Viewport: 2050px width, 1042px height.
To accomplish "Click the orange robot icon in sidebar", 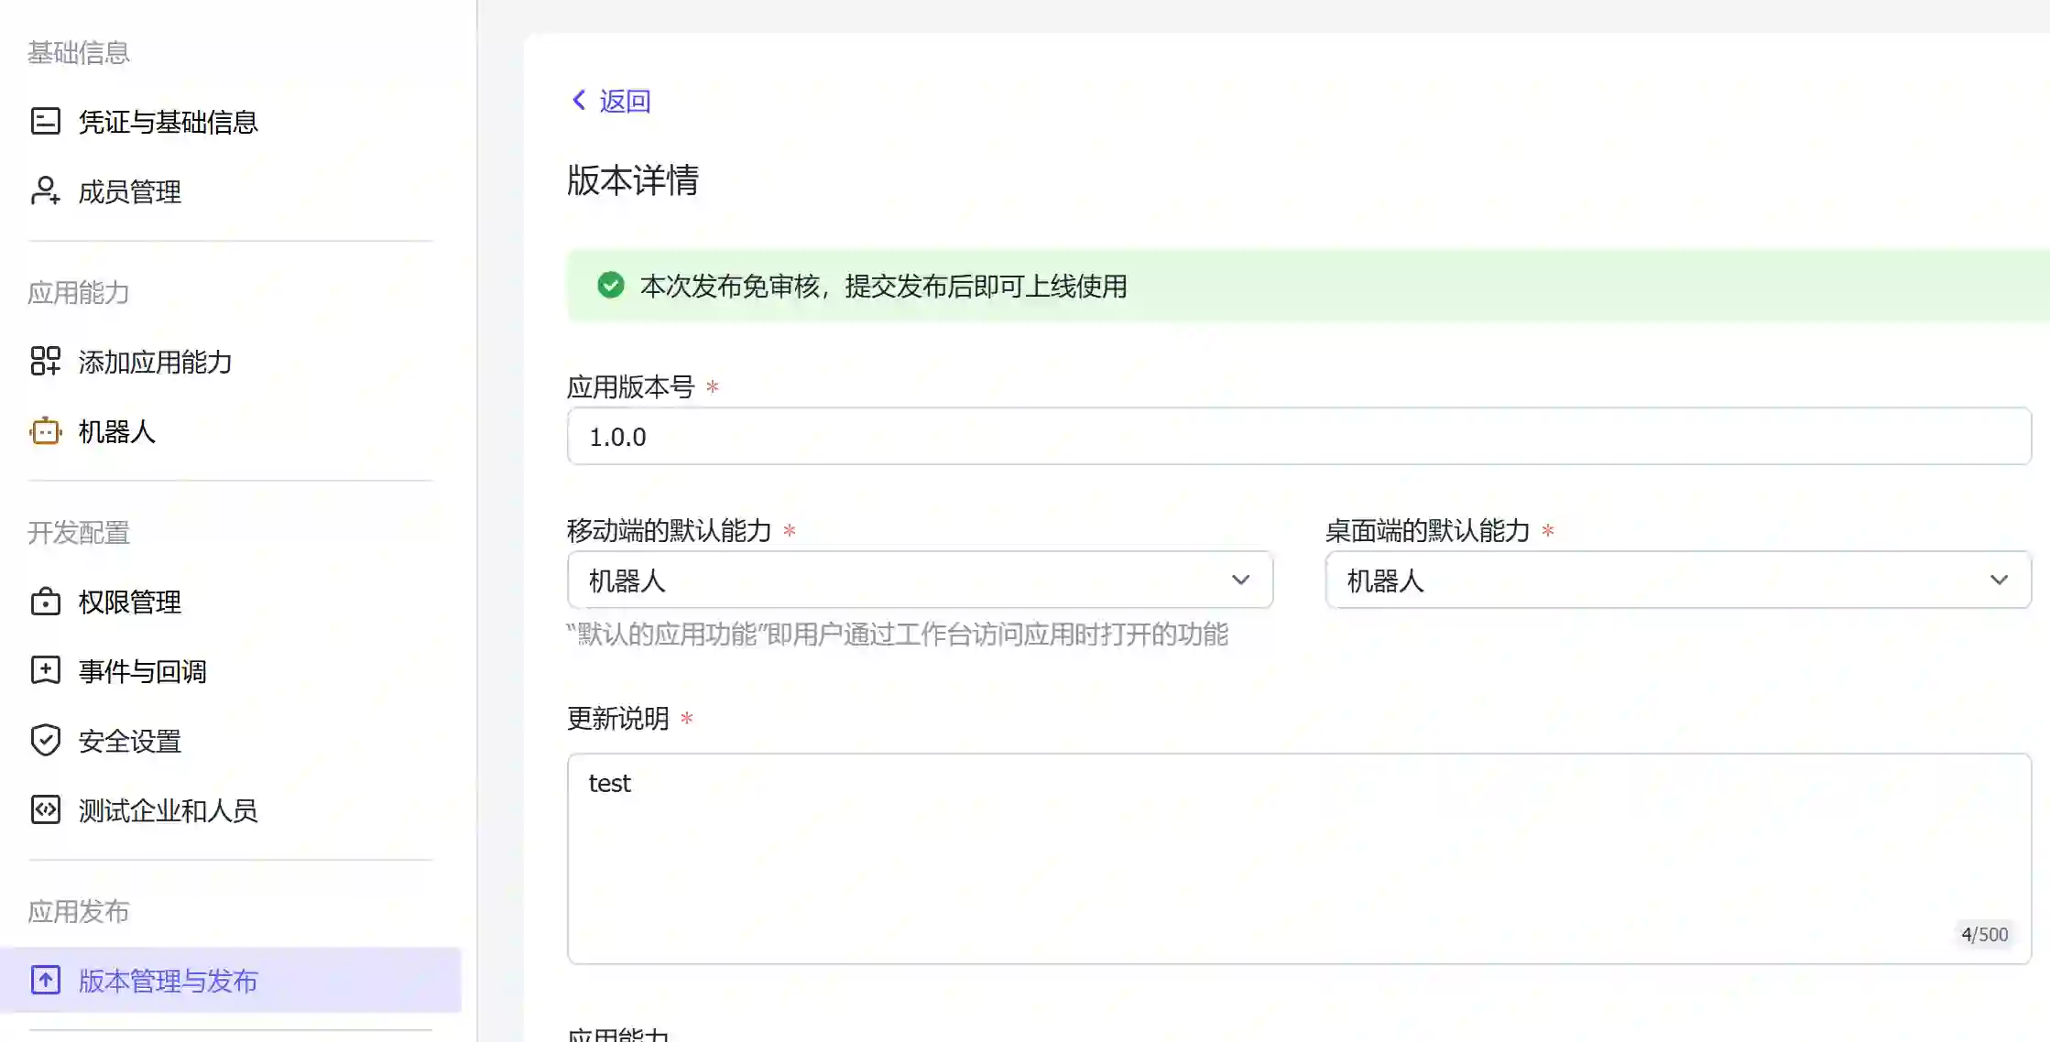I will coord(45,430).
